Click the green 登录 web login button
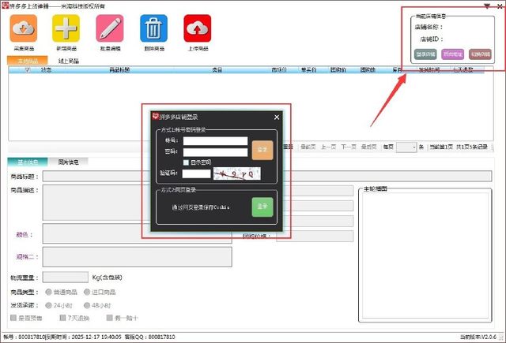 [x=262, y=207]
